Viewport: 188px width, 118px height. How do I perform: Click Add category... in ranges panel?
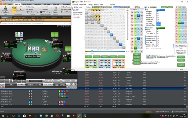coord(77,18)
